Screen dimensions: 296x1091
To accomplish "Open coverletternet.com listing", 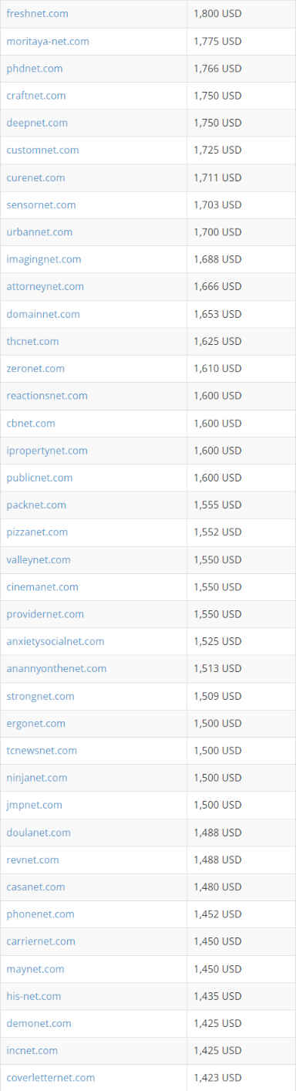I will (51, 1077).
